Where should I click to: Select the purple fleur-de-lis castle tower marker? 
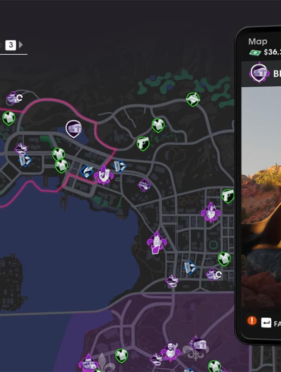click(103, 175)
